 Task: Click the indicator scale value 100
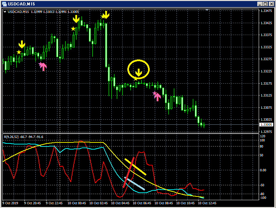(x=262, y=140)
